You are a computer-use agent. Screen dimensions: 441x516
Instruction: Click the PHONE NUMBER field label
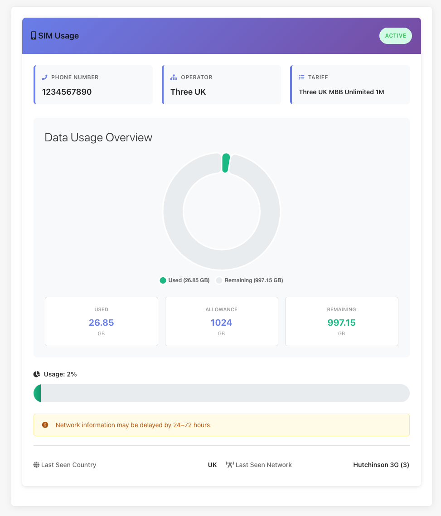(x=75, y=77)
